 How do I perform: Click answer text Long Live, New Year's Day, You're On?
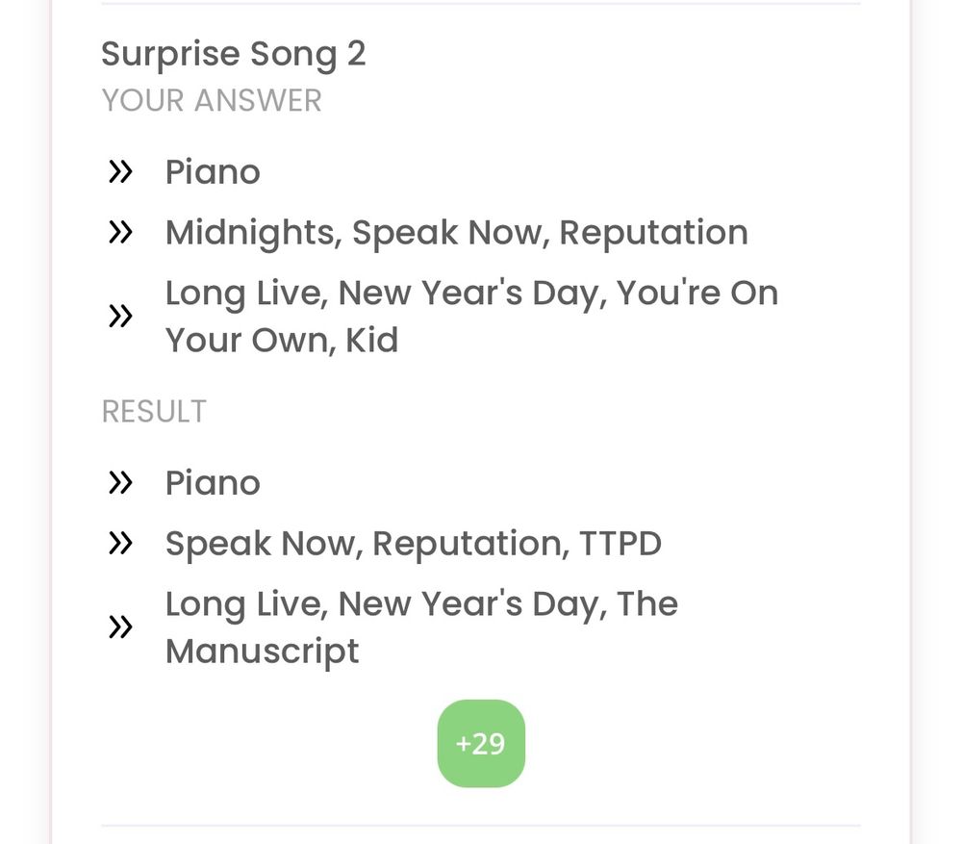point(471,294)
